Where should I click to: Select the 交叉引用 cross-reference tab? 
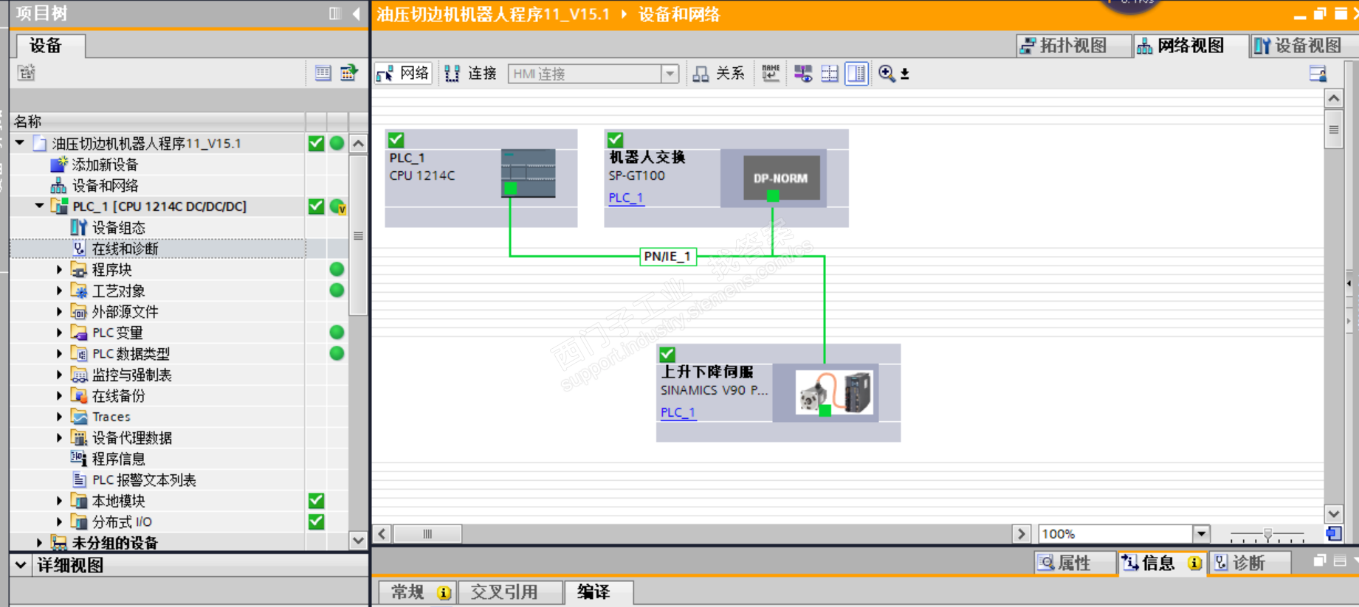pyautogui.click(x=509, y=592)
